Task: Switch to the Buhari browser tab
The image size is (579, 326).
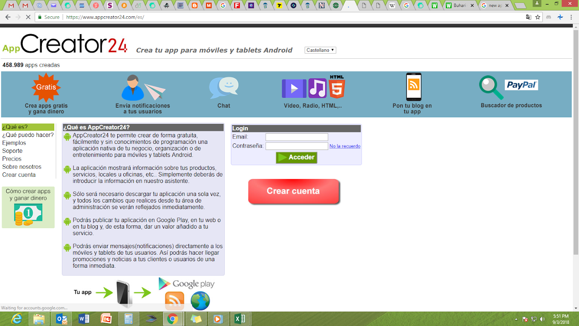Action: 459,5
